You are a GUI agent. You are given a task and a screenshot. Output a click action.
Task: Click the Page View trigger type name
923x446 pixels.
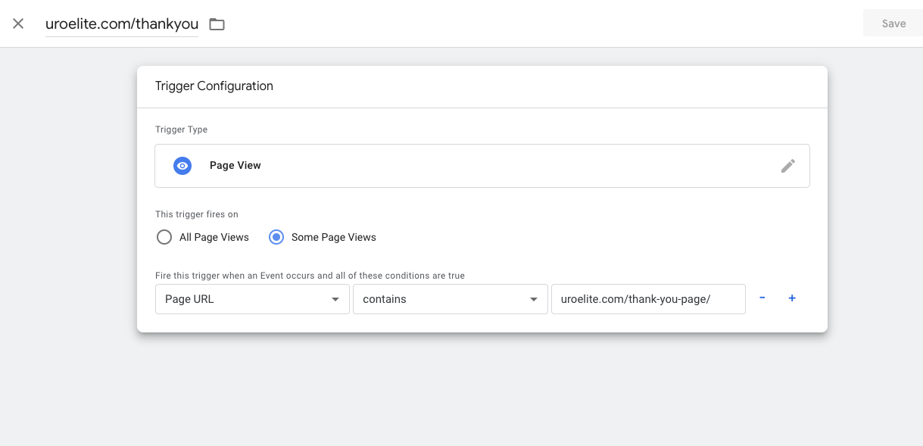tap(235, 166)
